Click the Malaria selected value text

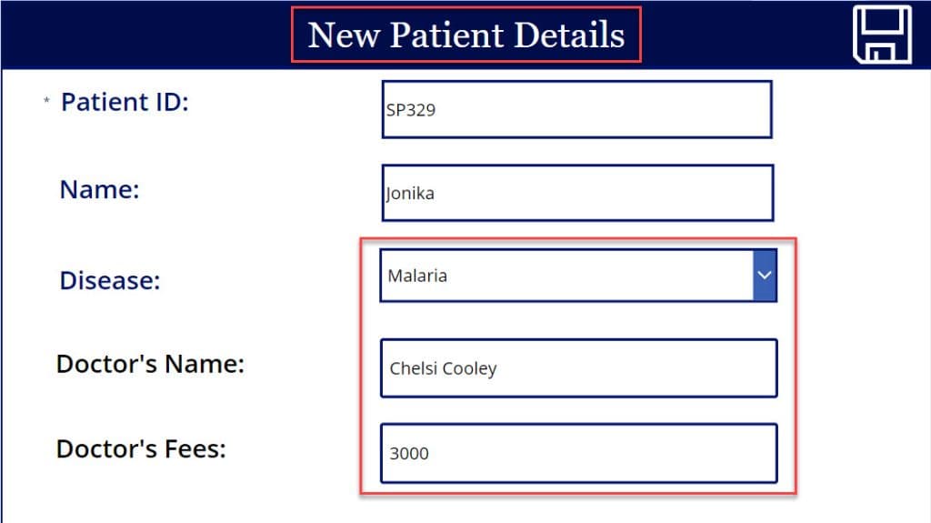tap(417, 276)
